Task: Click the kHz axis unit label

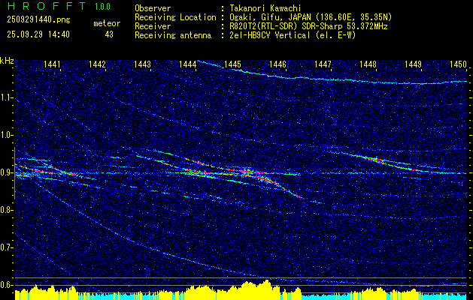Action: coord(7,61)
